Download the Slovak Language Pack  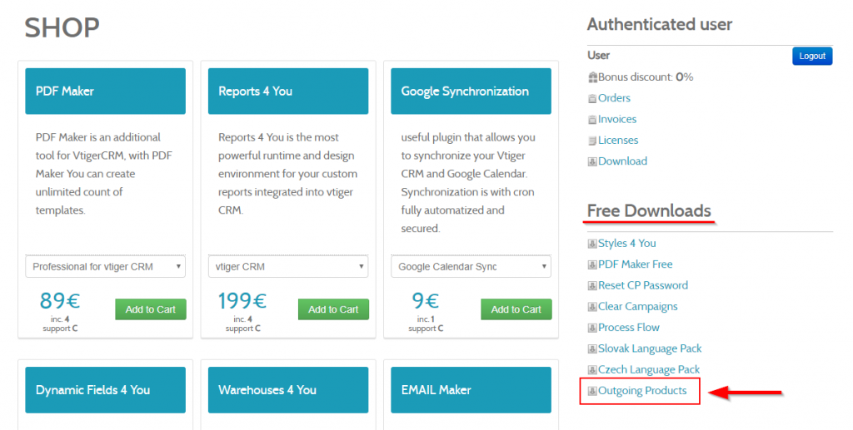pos(650,348)
